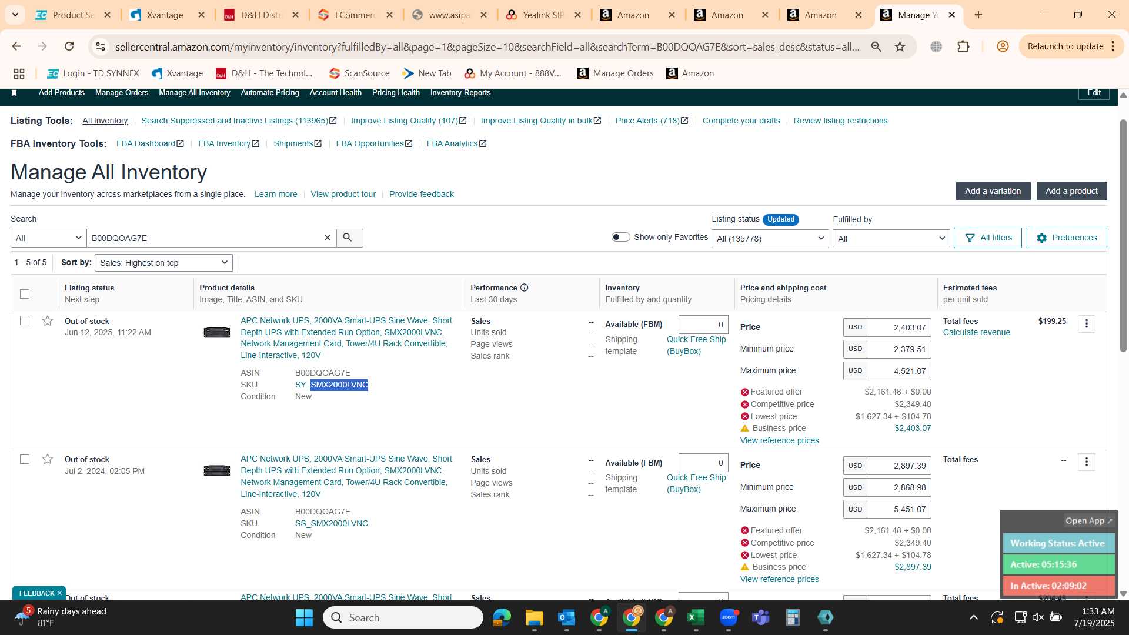The height and width of the screenshot is (635, 1129).
Task: Clear the search term with the X icon
Action: [x=328, y=238]
